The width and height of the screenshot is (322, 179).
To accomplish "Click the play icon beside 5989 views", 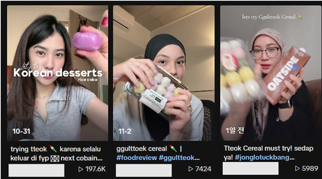I will (297, 168).
